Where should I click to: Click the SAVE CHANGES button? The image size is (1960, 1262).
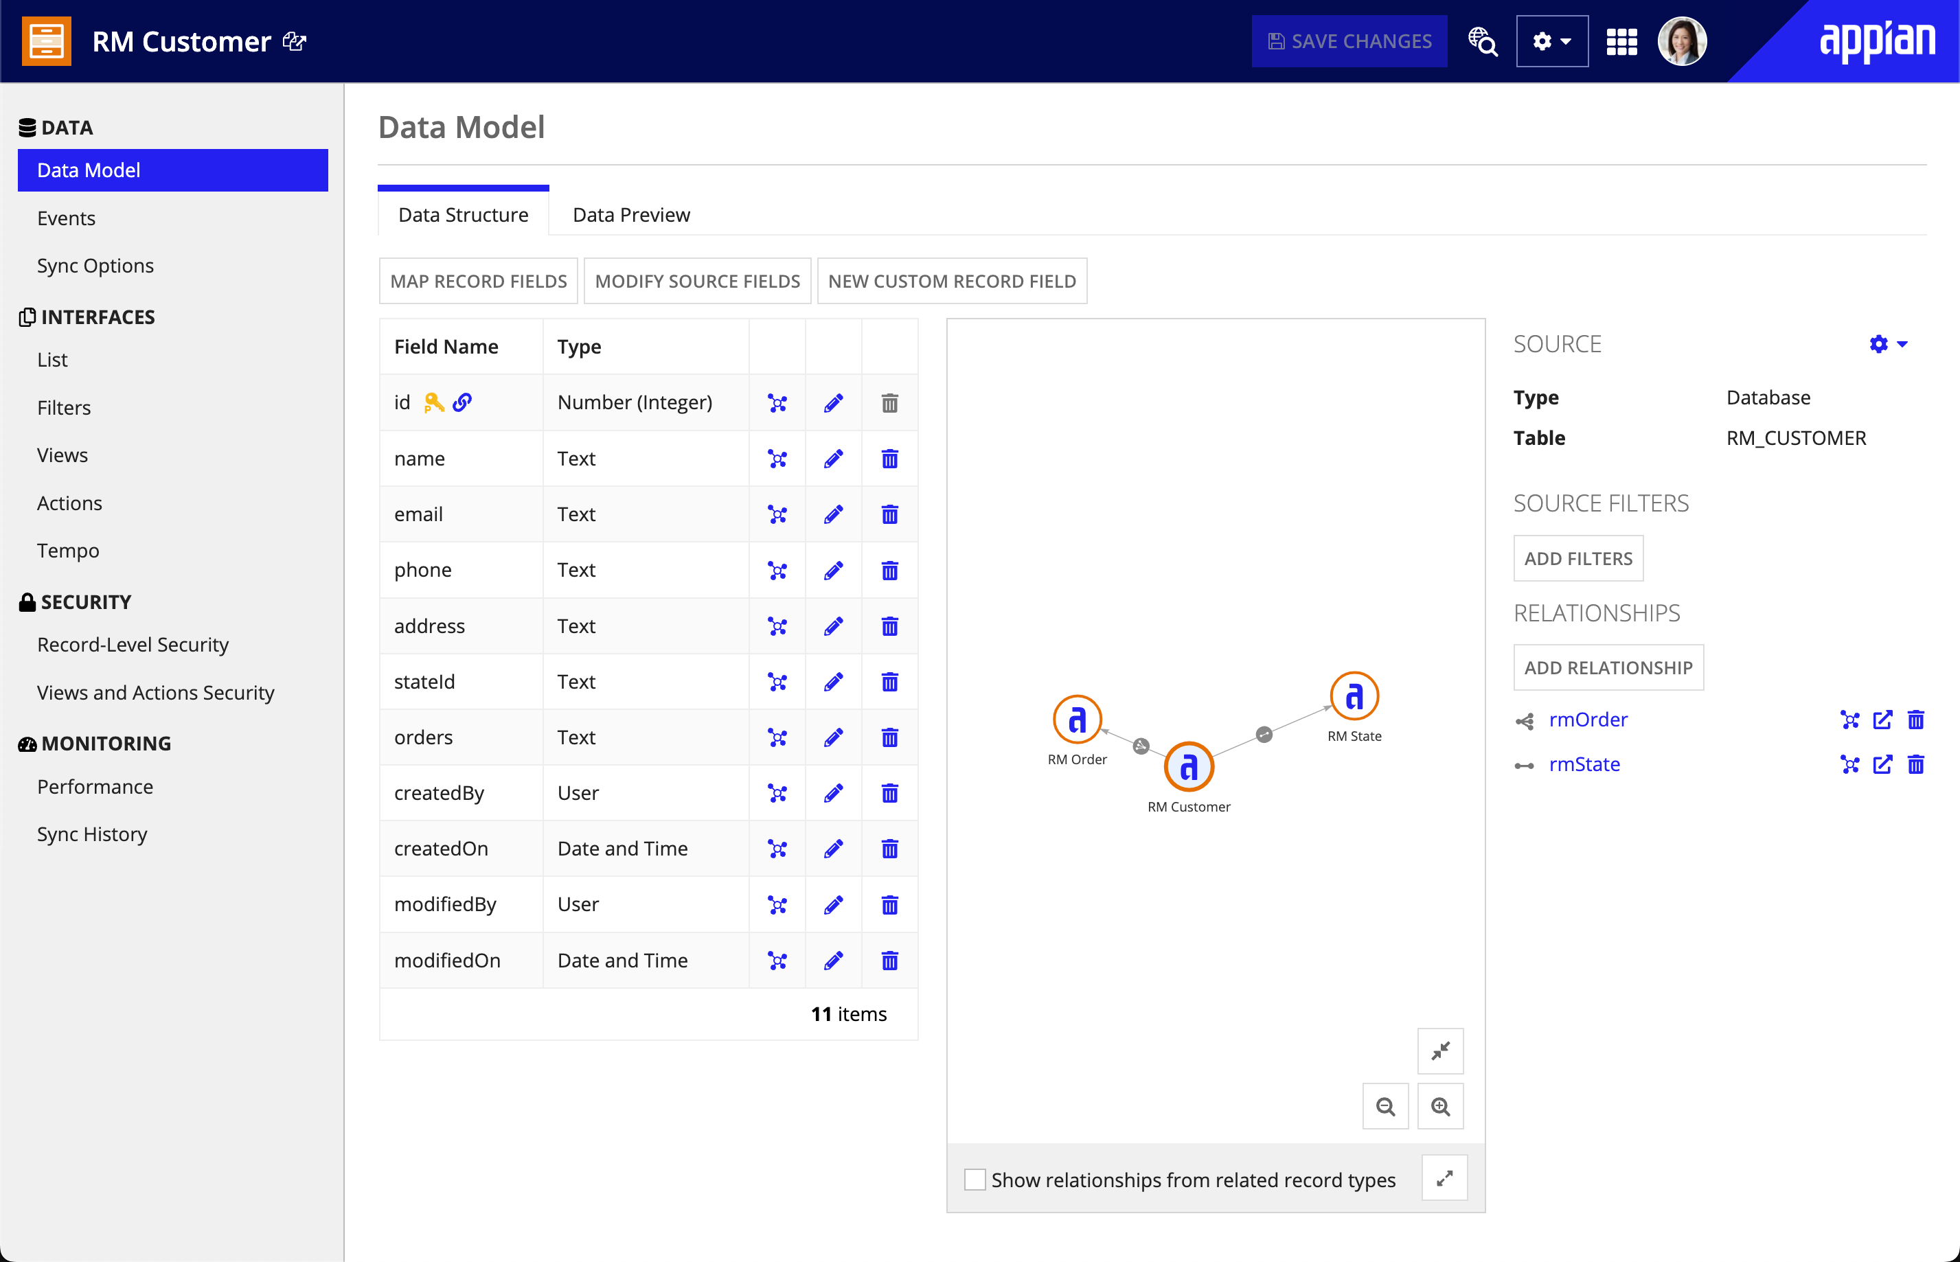(1349, 41)
